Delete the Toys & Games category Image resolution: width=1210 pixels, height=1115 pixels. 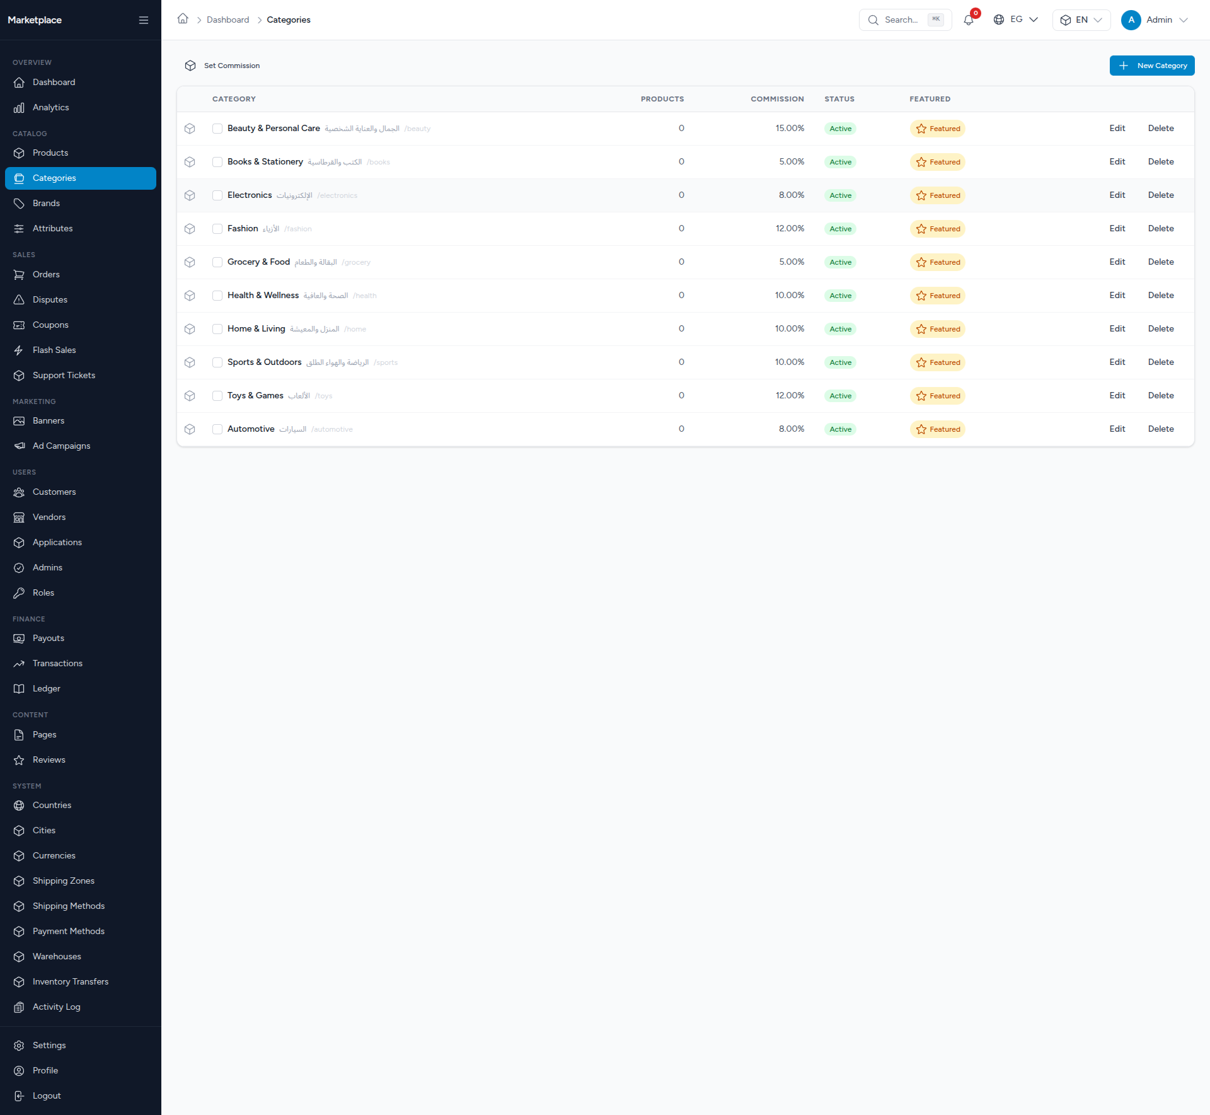(1161, 395)
